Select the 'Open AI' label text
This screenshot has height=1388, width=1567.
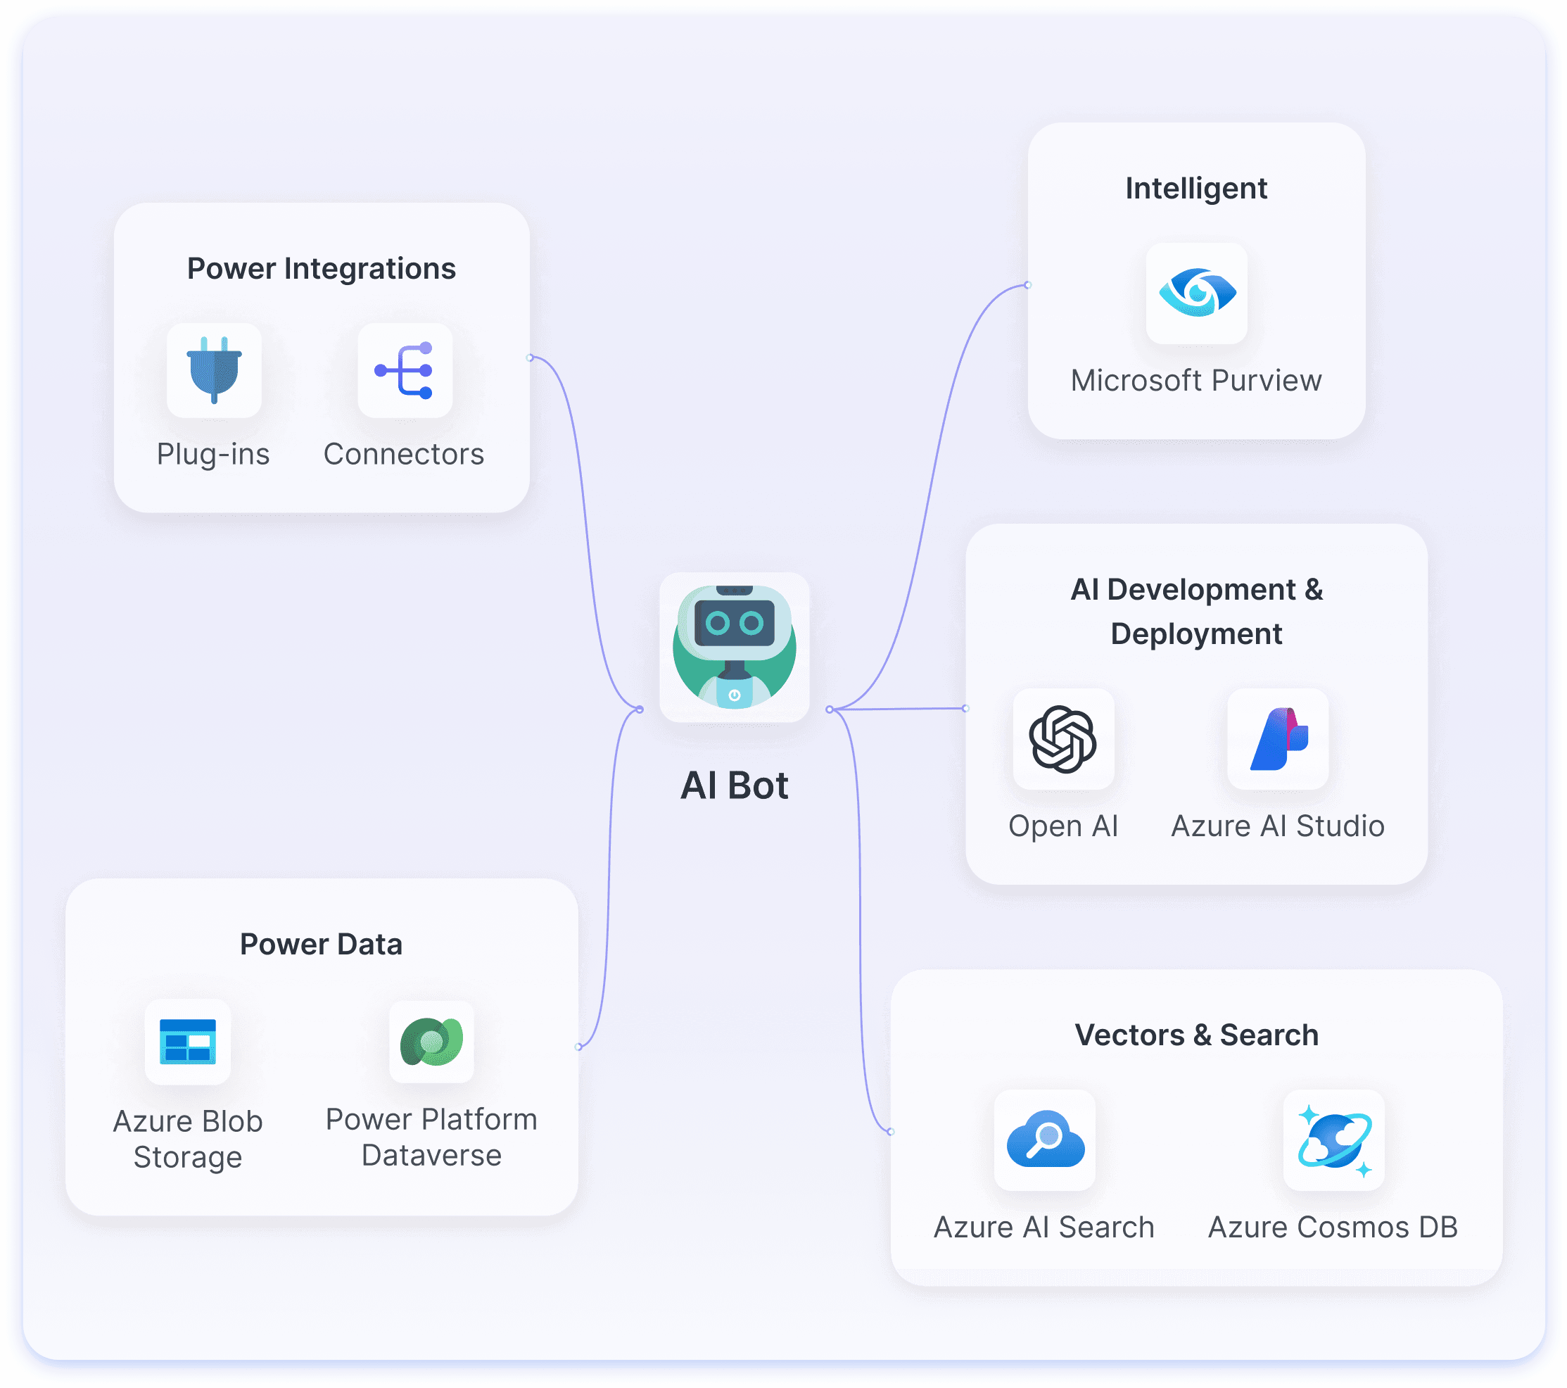pos(1063,826)
